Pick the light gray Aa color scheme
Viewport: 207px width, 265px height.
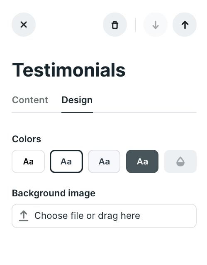104,161
